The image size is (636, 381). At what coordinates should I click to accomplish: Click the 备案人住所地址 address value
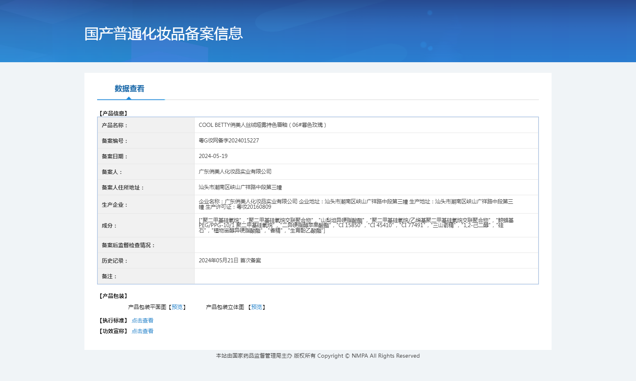[240, 187]
